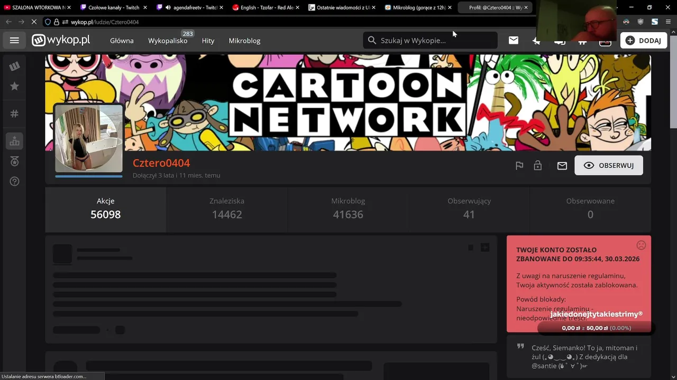Close the Czołowe kanały Twitch tab
The image size is (677, 380).
point(145,7)
